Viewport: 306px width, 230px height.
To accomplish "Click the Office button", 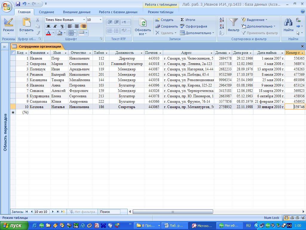I will click(6, 6).
